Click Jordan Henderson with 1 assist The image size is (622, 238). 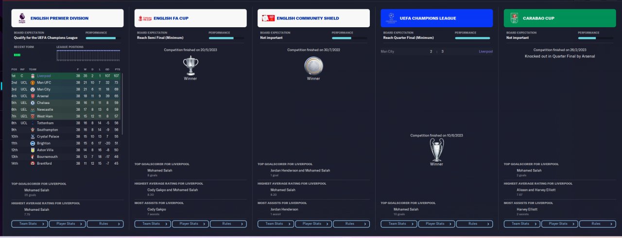pos(284,209)
